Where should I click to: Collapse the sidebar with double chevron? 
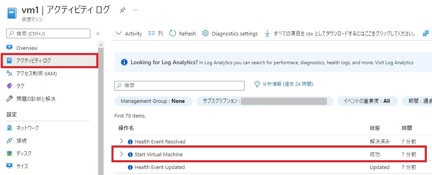click(x=98, y=33)
